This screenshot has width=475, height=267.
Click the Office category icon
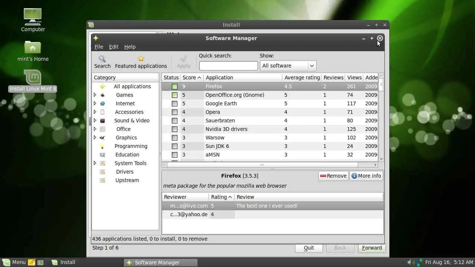click(x=102, y=129)
